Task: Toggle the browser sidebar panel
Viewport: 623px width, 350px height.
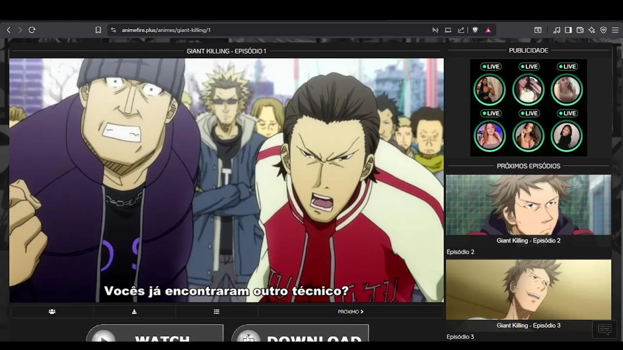Action: pyautogui.click(x=568, y=30)
